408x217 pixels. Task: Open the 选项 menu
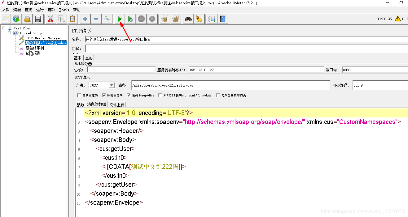[51, 10]
